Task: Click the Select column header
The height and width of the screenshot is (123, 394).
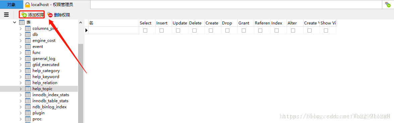Action: pos(147,23)
